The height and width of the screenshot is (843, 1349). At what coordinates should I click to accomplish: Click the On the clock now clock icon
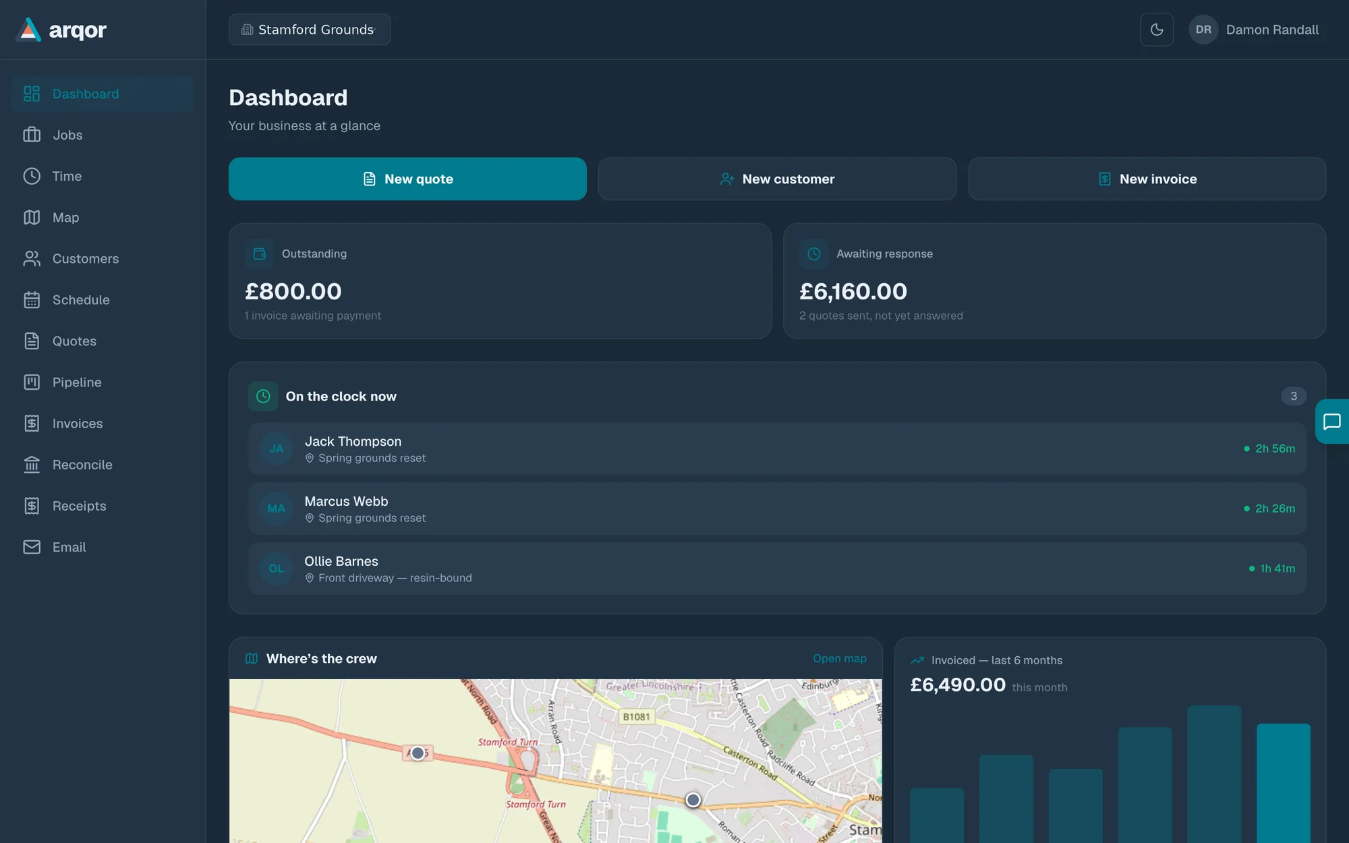tap(263, 397)
